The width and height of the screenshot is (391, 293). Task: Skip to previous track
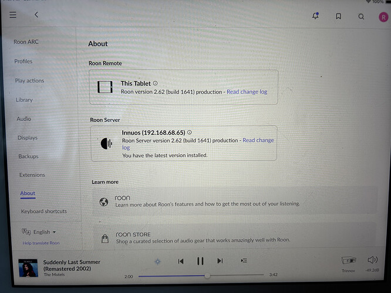tap(181, 261)
